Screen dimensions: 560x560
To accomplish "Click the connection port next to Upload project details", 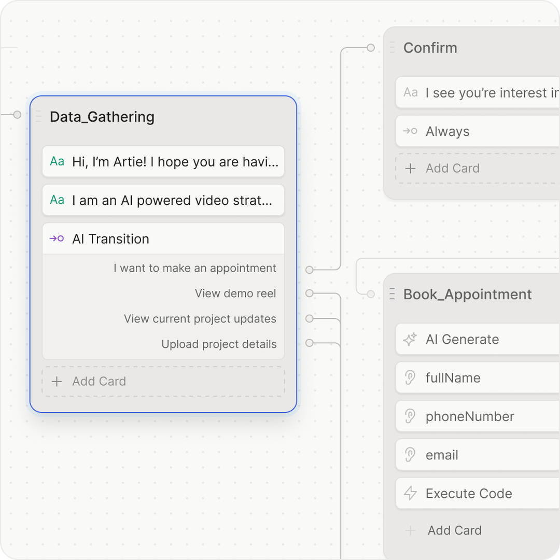I will point(310,343).
